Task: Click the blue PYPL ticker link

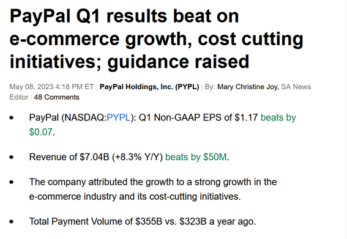Action: [119, 117]
